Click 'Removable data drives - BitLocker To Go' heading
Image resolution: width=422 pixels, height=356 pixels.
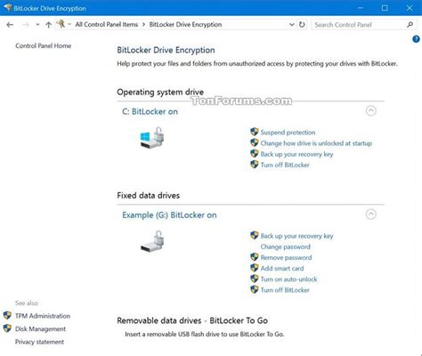point(192,320)
